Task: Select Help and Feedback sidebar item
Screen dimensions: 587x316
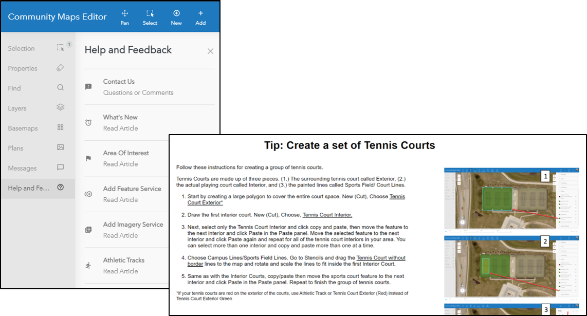Action: 38,188
